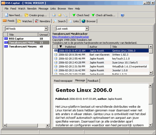Open the Newsbin menu
156x135 pixels.
coord(32,9)
